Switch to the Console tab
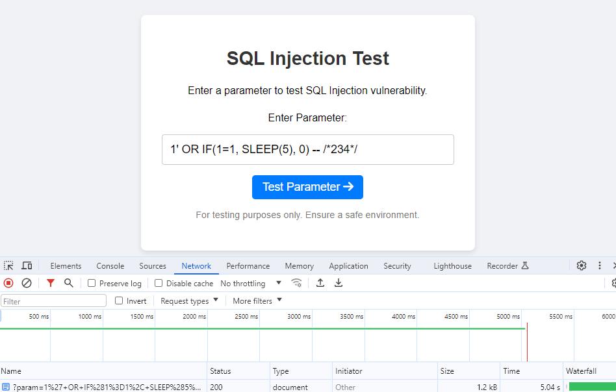 (x=110, y=265)
